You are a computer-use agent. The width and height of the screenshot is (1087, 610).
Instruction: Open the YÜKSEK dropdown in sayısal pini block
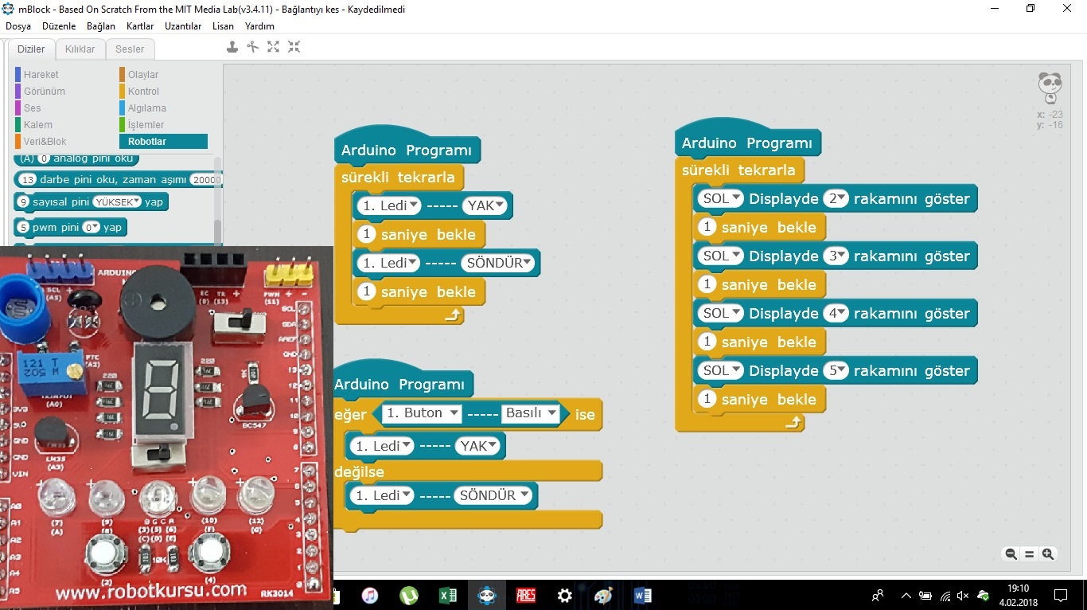pos(117,202)
